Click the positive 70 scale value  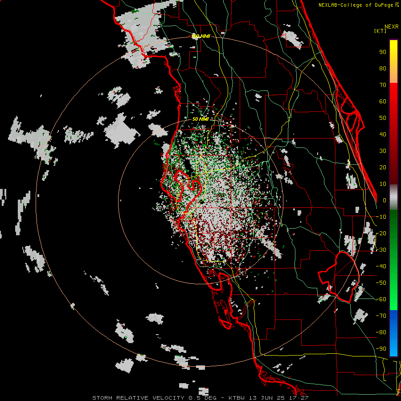tap(383, 85)
